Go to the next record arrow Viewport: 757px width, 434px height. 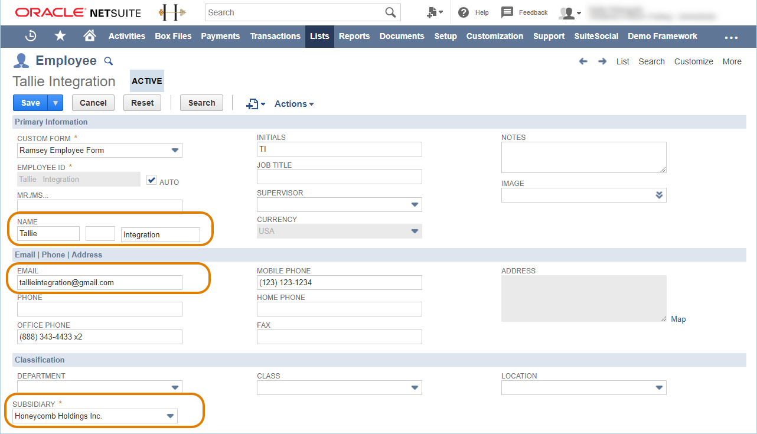602,61
